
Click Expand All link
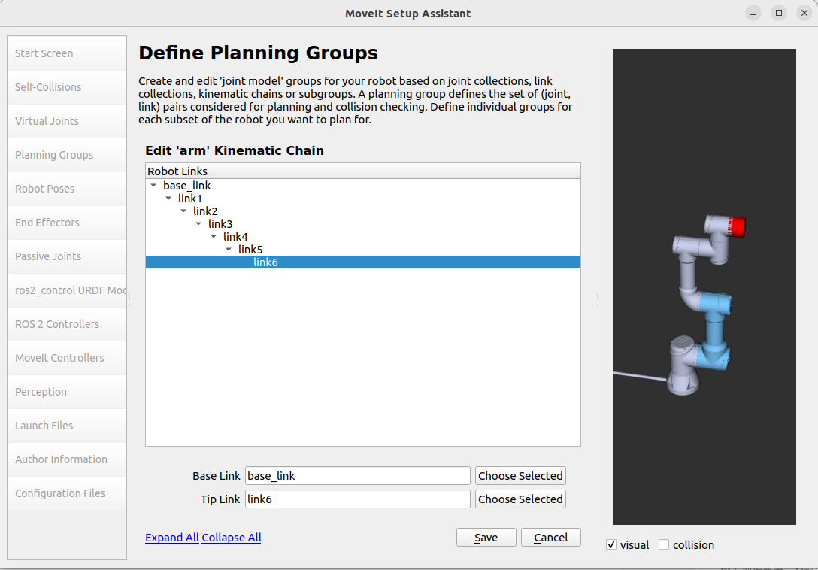click(172, 538)
